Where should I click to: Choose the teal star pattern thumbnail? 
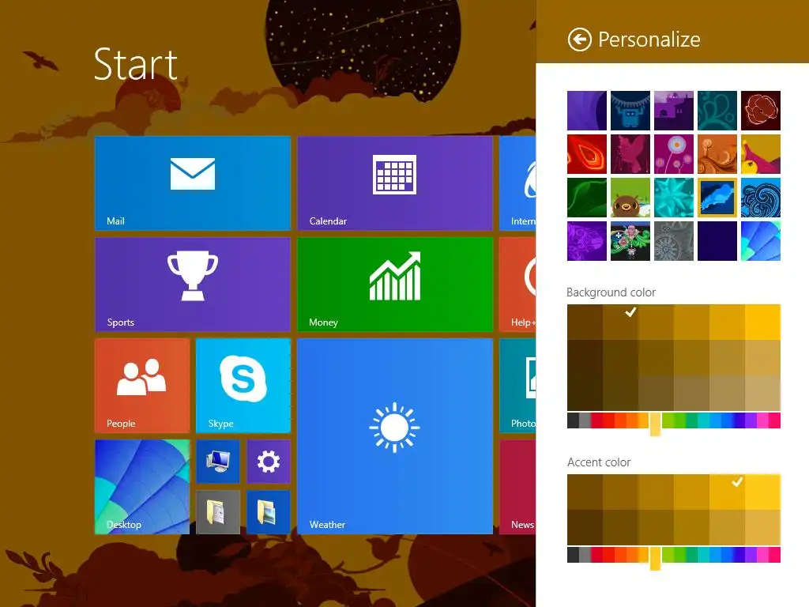[674, 198]
